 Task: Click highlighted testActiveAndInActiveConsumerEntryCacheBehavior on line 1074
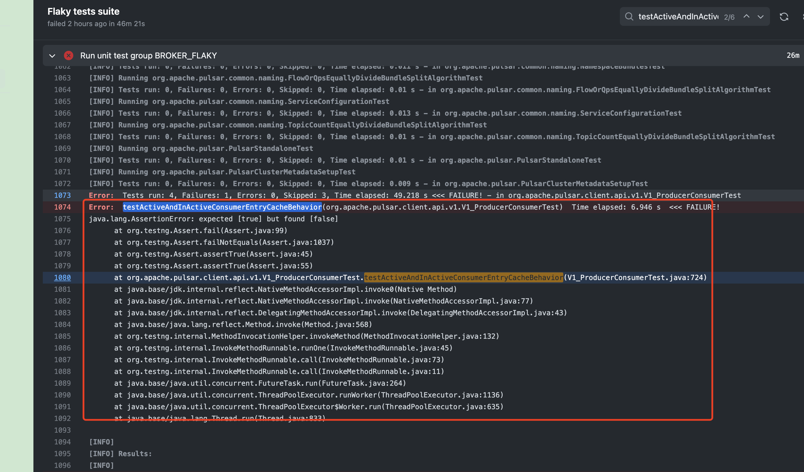pyautogui.click(x=222, y=207)
